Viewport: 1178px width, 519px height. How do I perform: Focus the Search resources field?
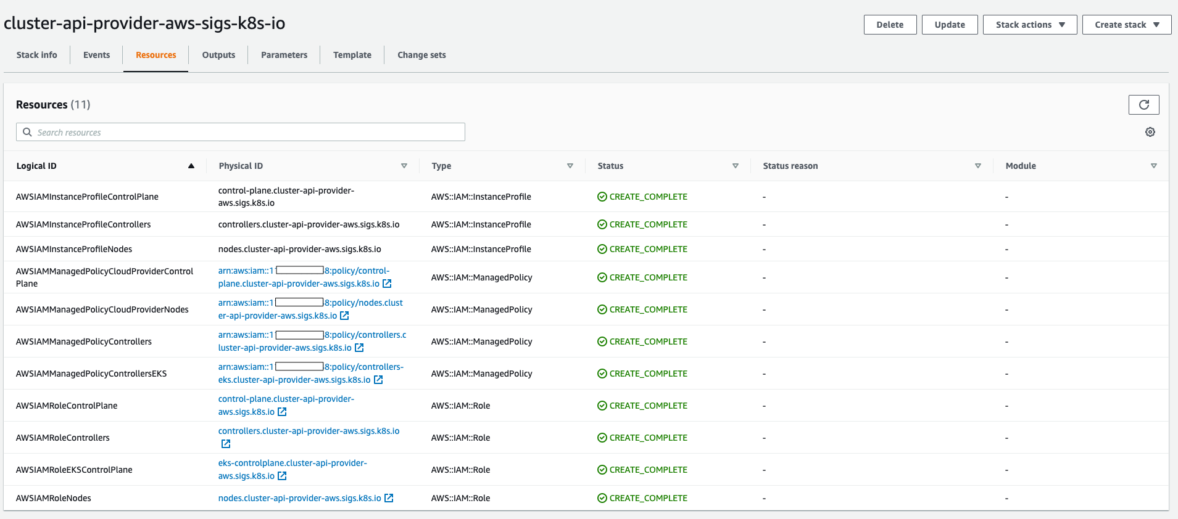[247, 133]
